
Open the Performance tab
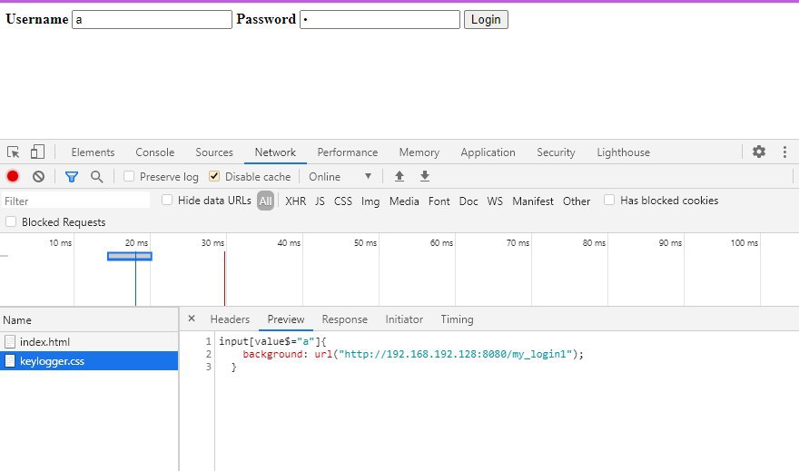point(348,152)
